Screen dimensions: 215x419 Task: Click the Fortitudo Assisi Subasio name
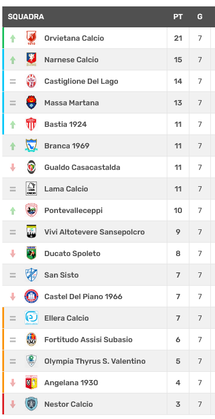[x=88, y=340]
